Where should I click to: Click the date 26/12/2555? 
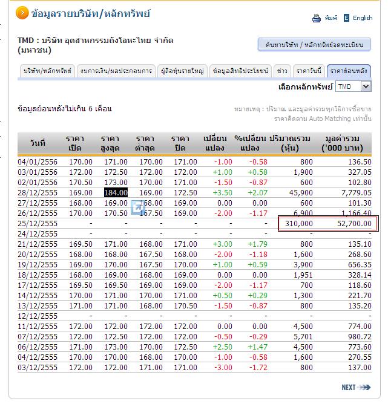38,213
